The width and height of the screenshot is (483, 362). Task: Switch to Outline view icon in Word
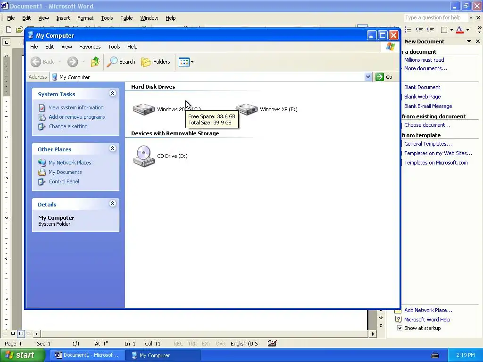[29, 334]
